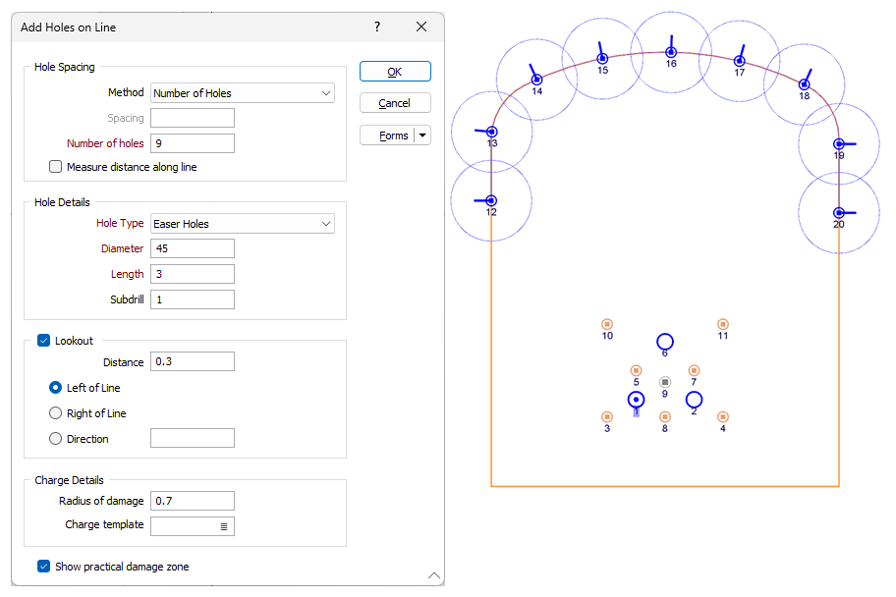The image size is (896, 597).
Task: Click the grey center hole 9
Action: click(x=664, y=382)
